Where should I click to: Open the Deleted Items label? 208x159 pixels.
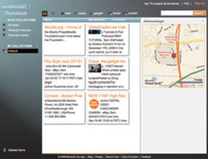17,150
